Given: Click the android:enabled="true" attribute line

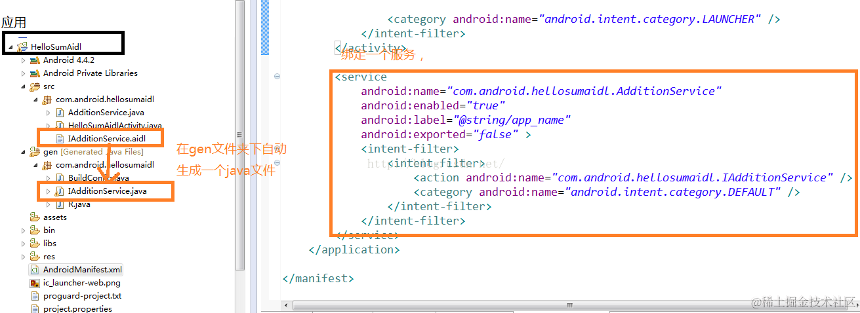Looking at the screenshot, I should [x=433, y=105].
